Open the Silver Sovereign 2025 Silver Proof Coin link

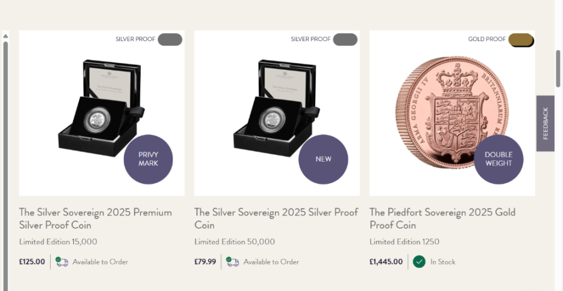tap(276, 219)
